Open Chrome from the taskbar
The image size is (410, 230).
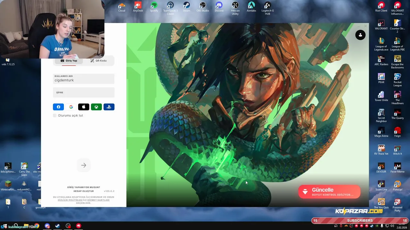pyautogui.click(x=37, y=226)
